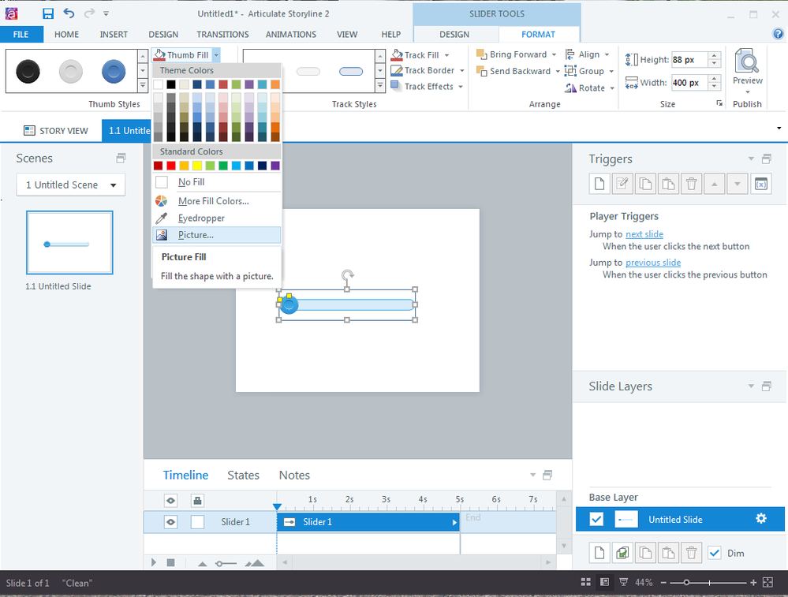Select Picture... from fill menu
This screenshot has height=597, width=788.
(x=196, y=235)
